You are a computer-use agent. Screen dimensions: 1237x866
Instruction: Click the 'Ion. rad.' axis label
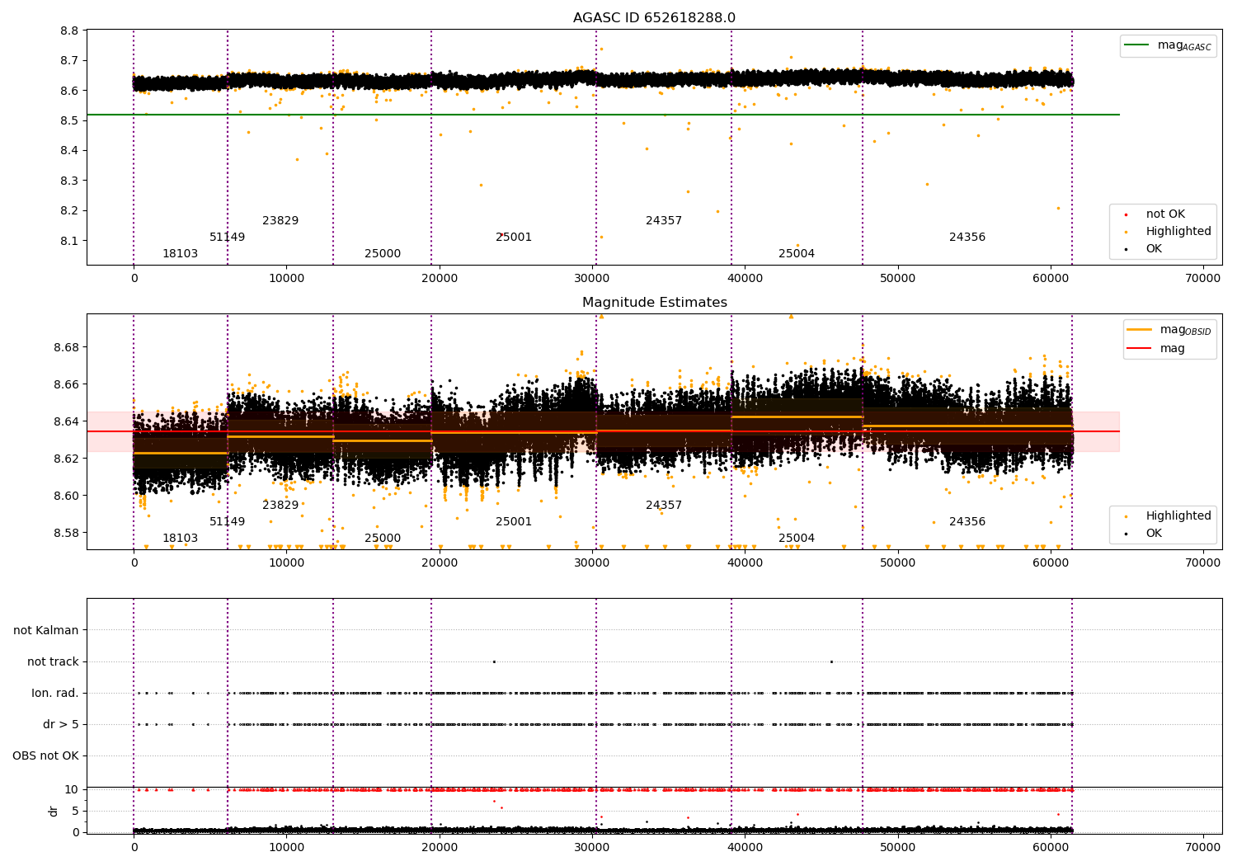[55, 693]
